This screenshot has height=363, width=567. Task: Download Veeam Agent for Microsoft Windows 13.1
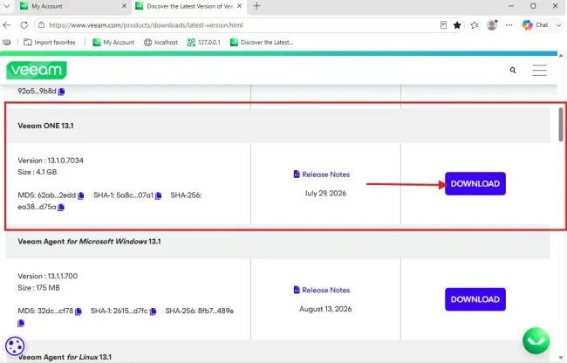(475, 299)
